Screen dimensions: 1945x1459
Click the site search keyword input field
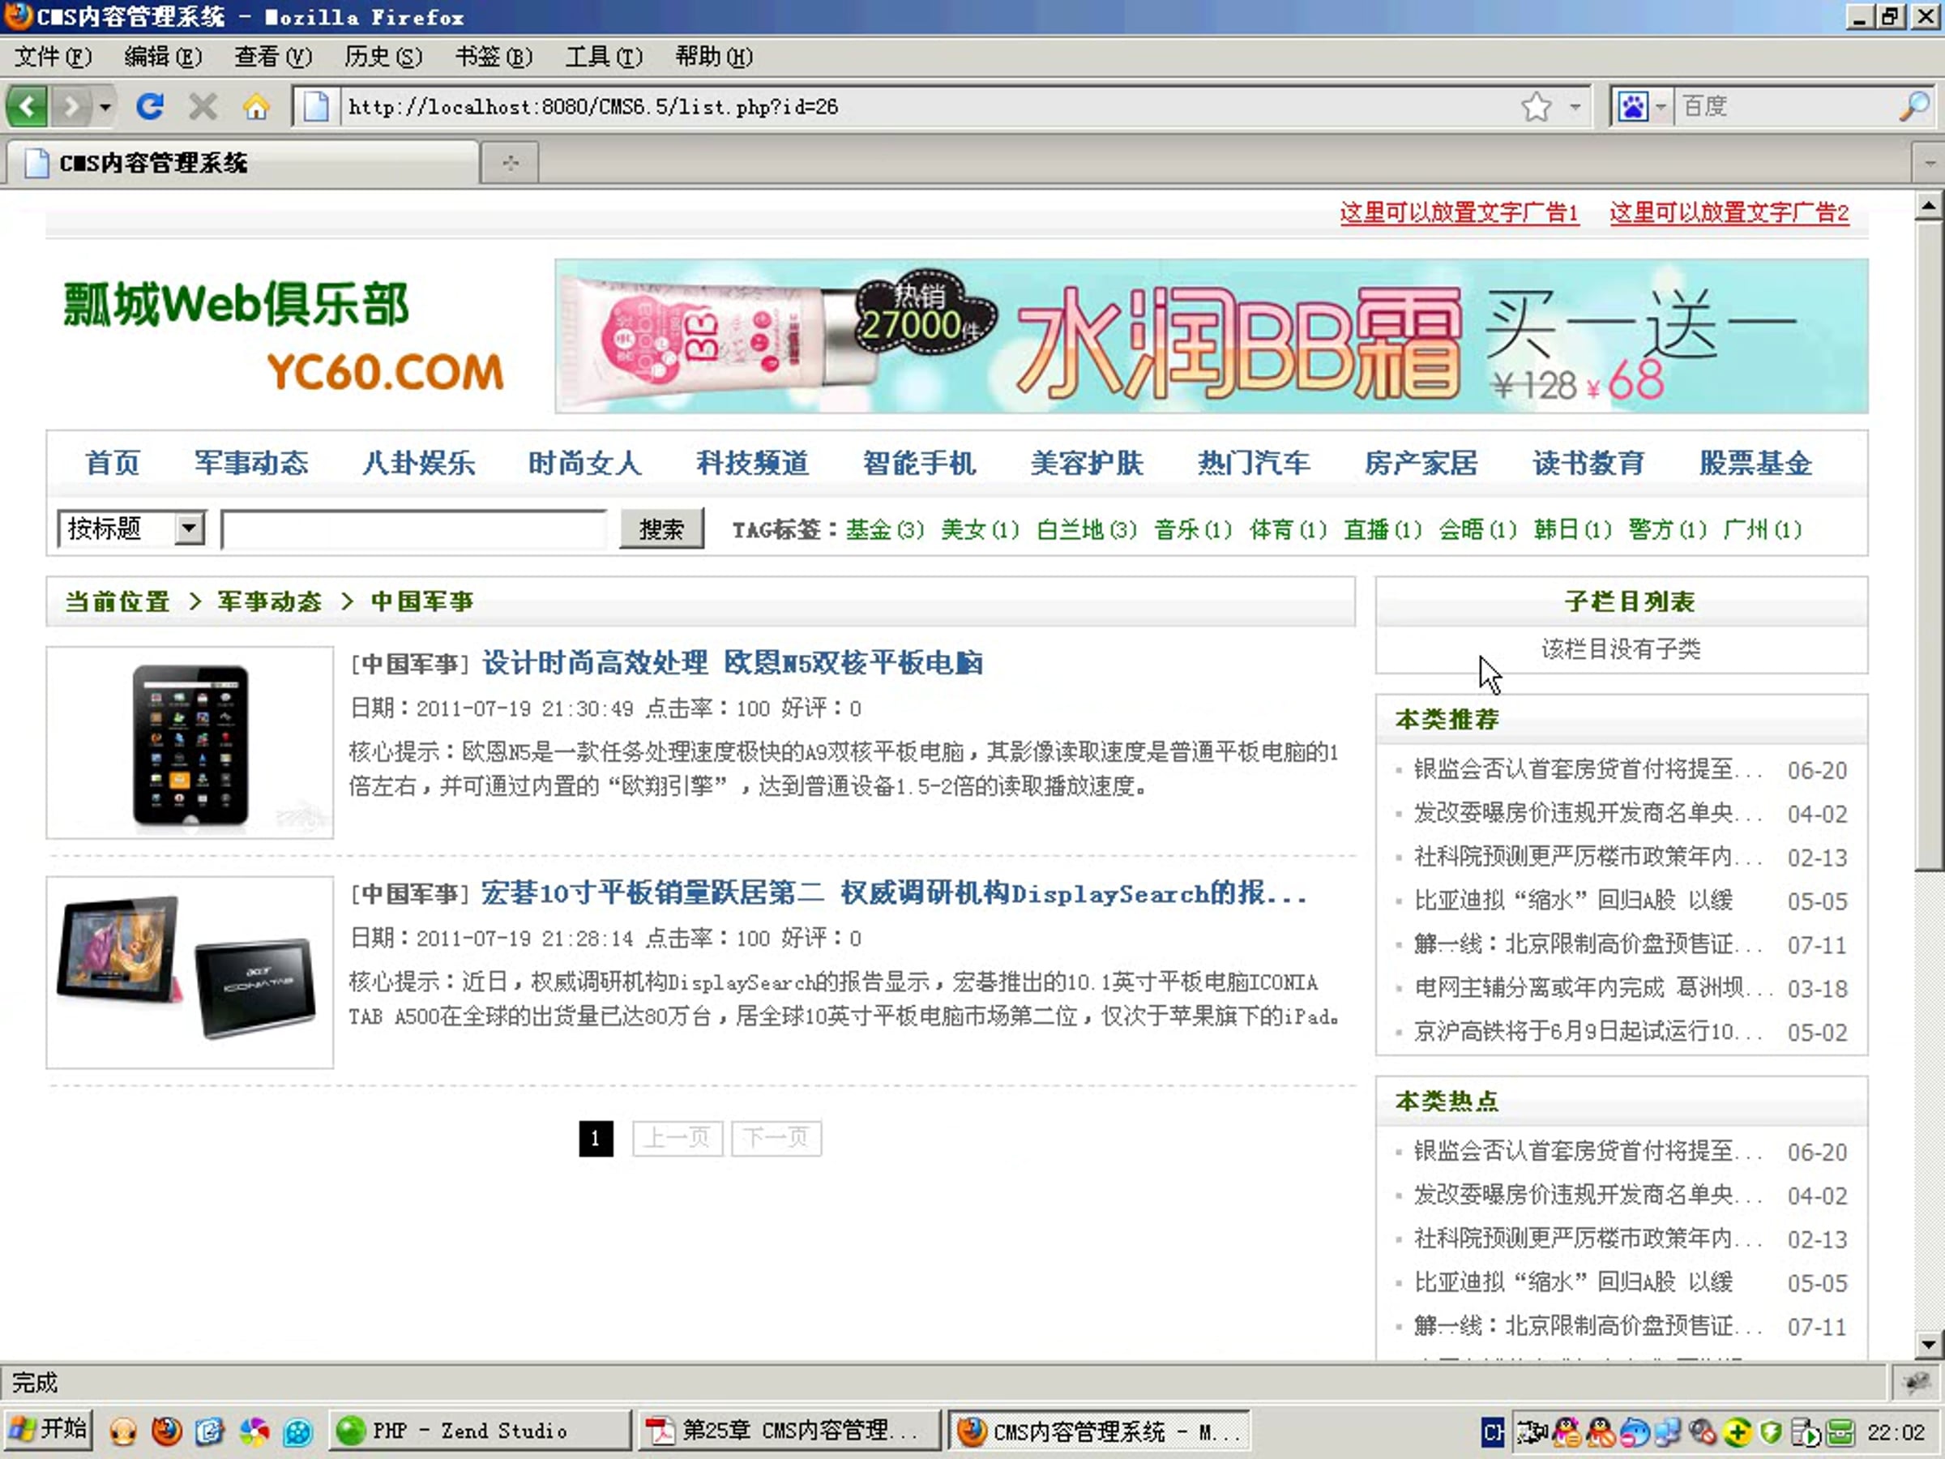pyautogui.click(x=413, y=529)
